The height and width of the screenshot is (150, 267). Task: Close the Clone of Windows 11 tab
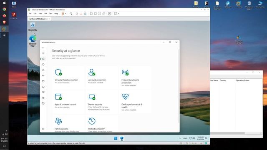[x=49, y=19]
